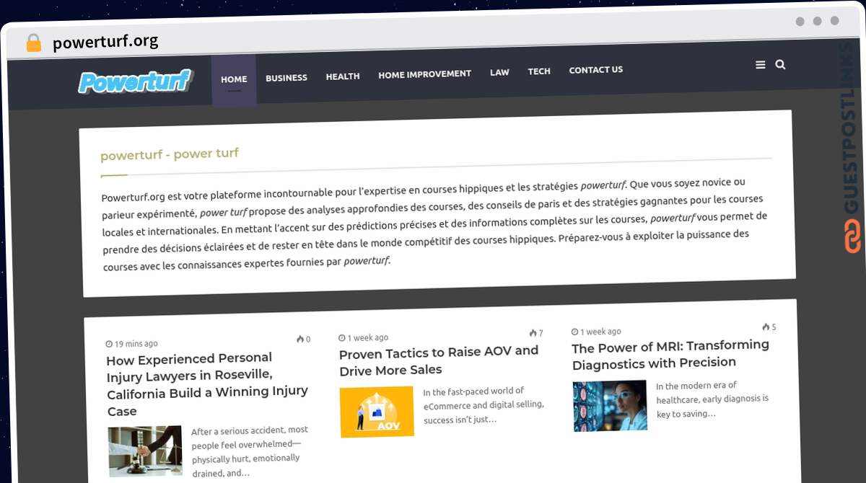866x483 pixels.
Task: Click the flame icon with count 5
Action: pyautogui.click(x=766, y=327)
